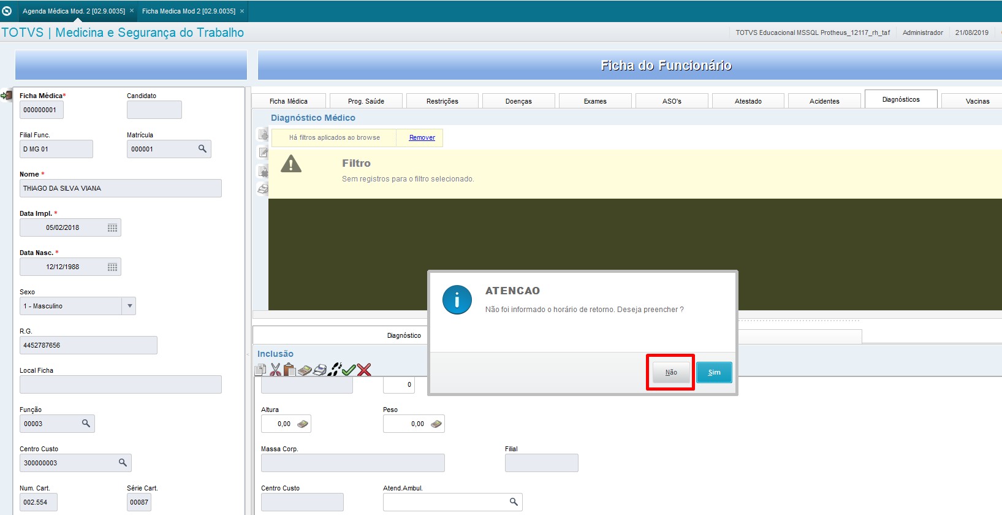Viewport: 1002px width, 515px height.
Task: Click the blue information icon in the ATENCAO dialog
Action: pyautogui.click(x=457, y=300)
